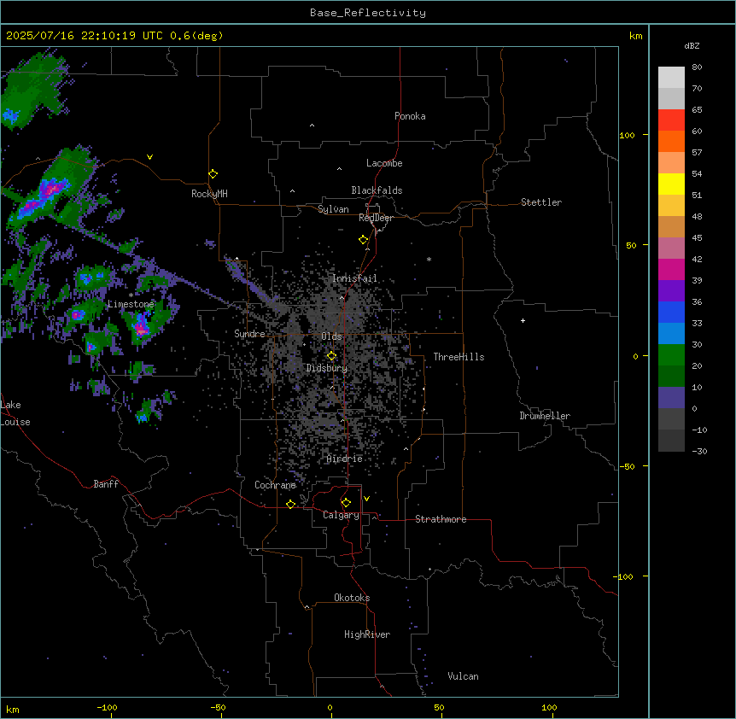Click the yellow diamond marker below Cochrane
This screenshot has width=736, height=719.
[290, 504]
